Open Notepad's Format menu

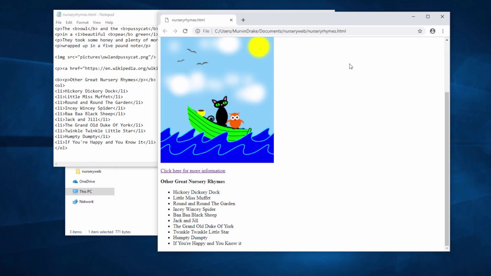pos(82,22)
